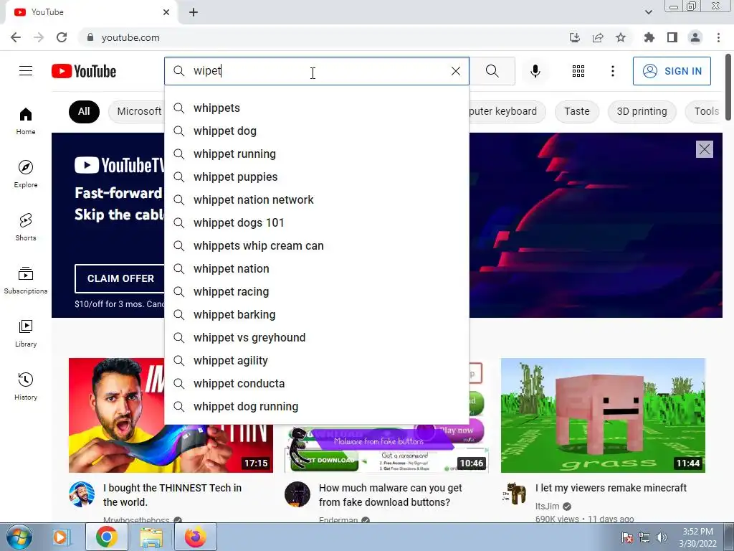Start voice search with microphone icon
734x551 pixels.
pos(535,71)
